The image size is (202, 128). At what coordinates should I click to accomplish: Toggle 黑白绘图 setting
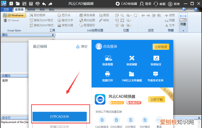87,20
